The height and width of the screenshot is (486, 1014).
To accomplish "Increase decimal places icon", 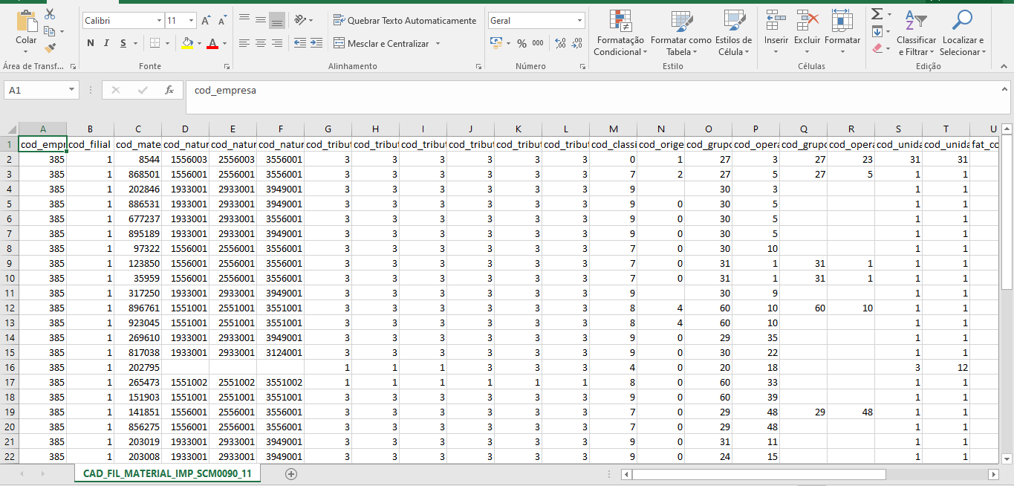I will (x=560, y=43).
